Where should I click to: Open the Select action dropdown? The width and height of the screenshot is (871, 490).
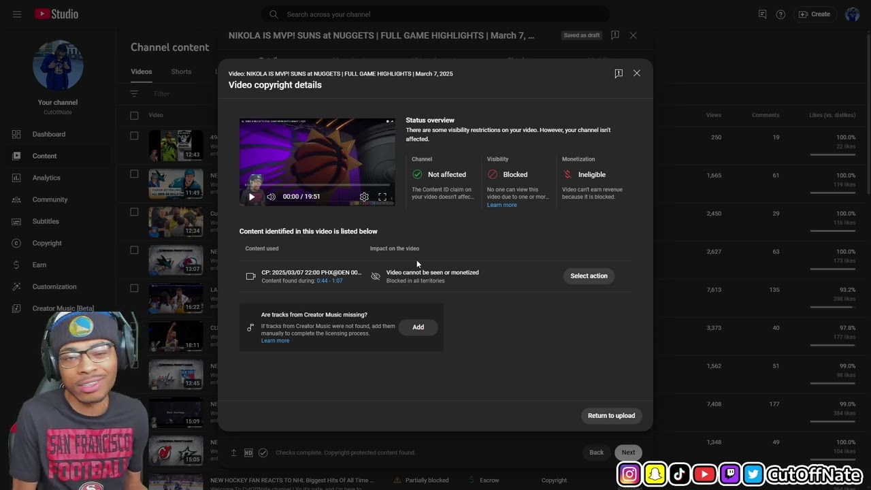coord(589,276)
